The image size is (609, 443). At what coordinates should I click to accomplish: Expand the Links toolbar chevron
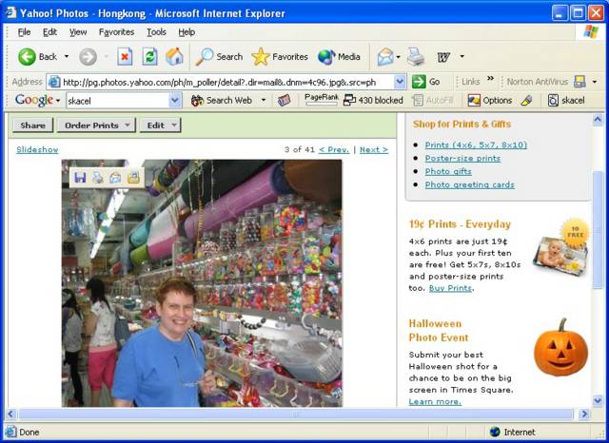point(491,79)
